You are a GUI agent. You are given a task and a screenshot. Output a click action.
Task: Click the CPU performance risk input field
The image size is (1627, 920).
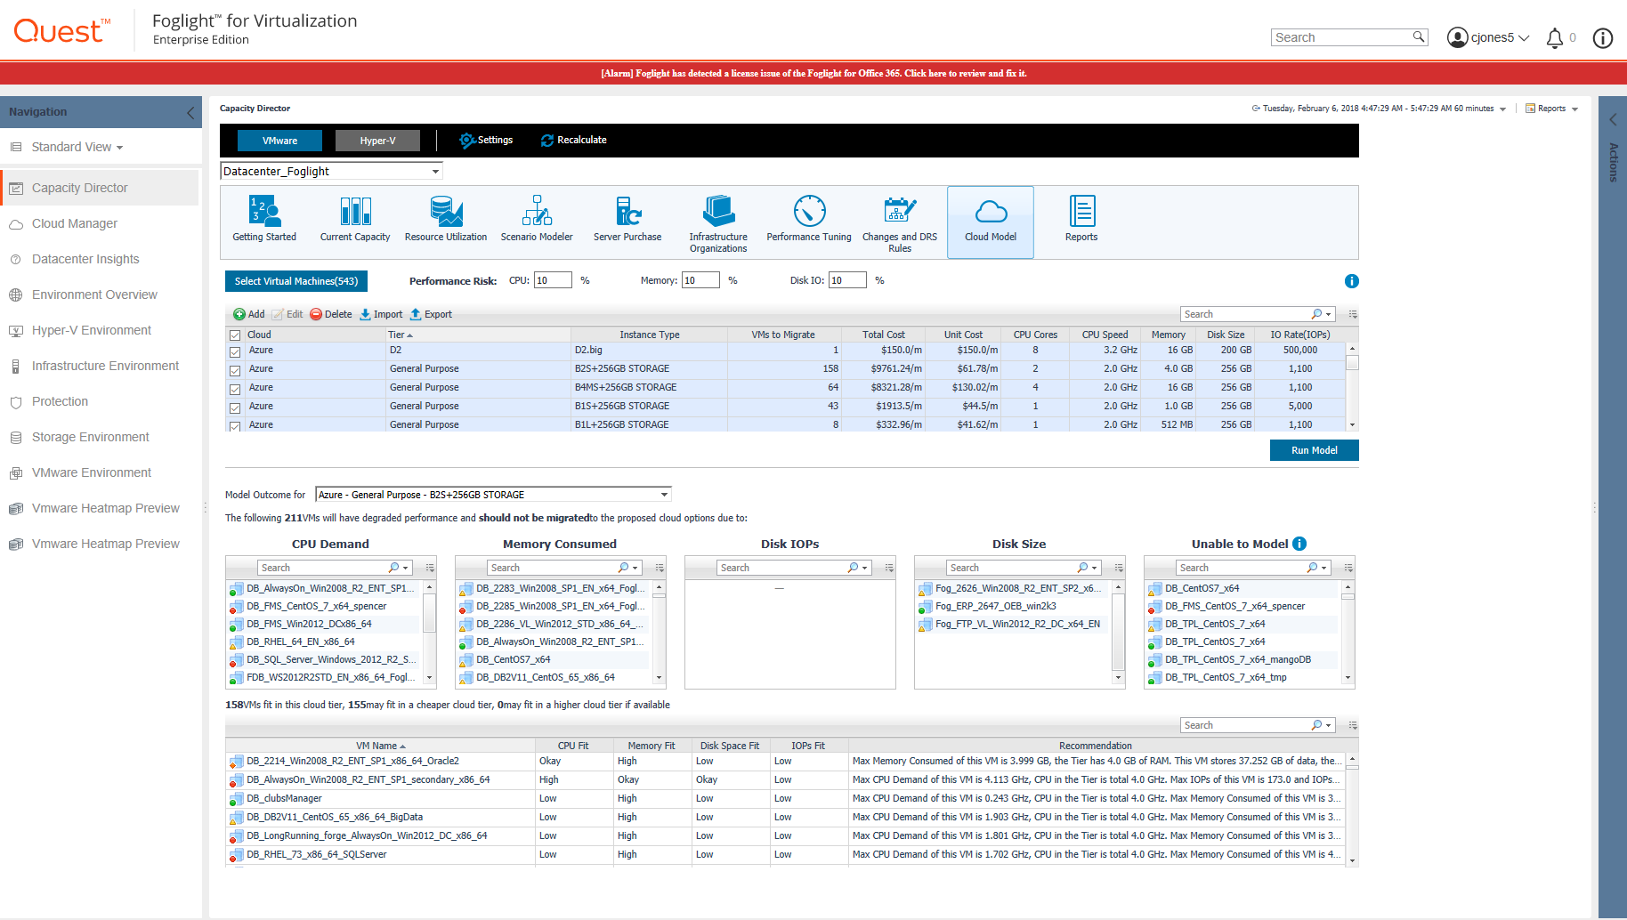point(552,280)
